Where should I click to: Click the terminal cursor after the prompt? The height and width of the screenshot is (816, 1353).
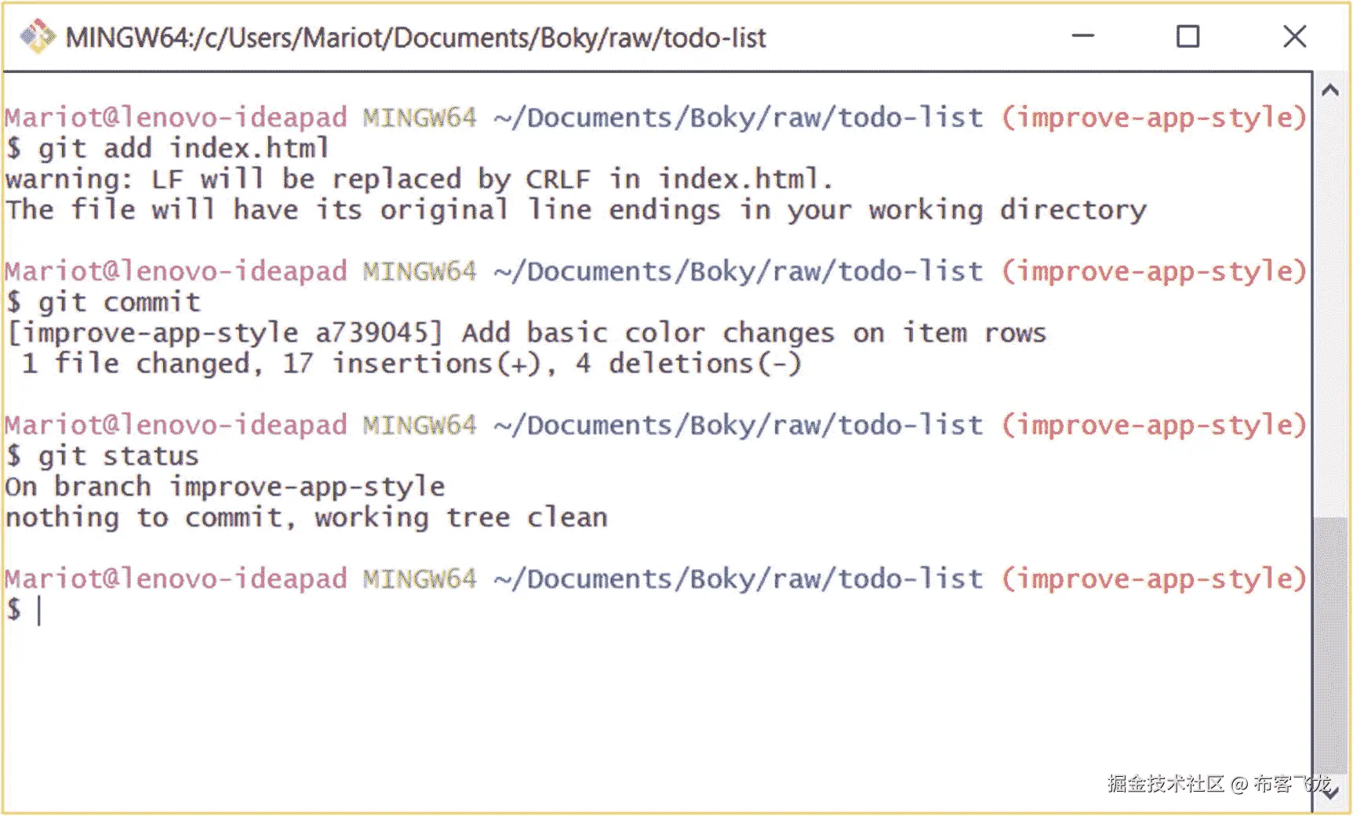(40, 610)
